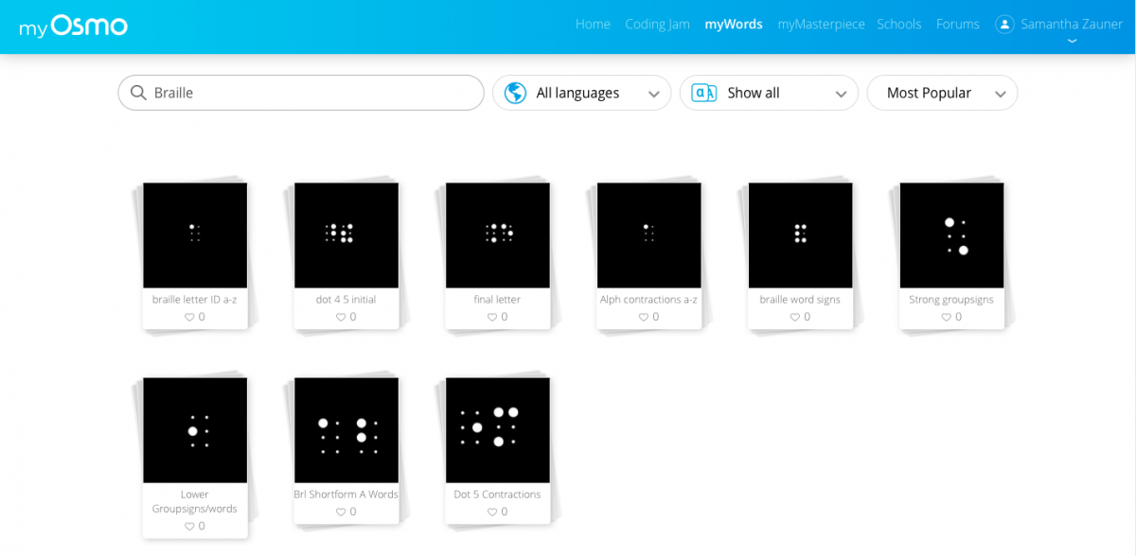Like the braille letter ID a-z album
Viewport: 1136px width, 556px height.
(x=189, y=318)
